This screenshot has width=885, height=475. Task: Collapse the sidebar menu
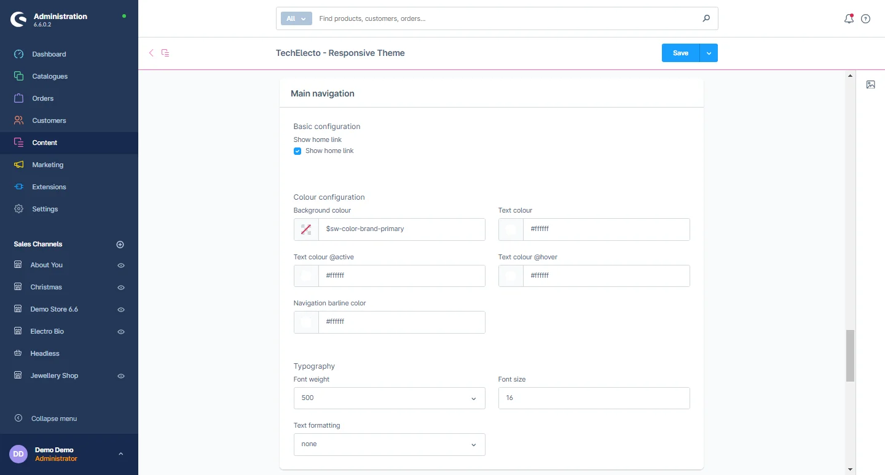[x=53, y=418]
